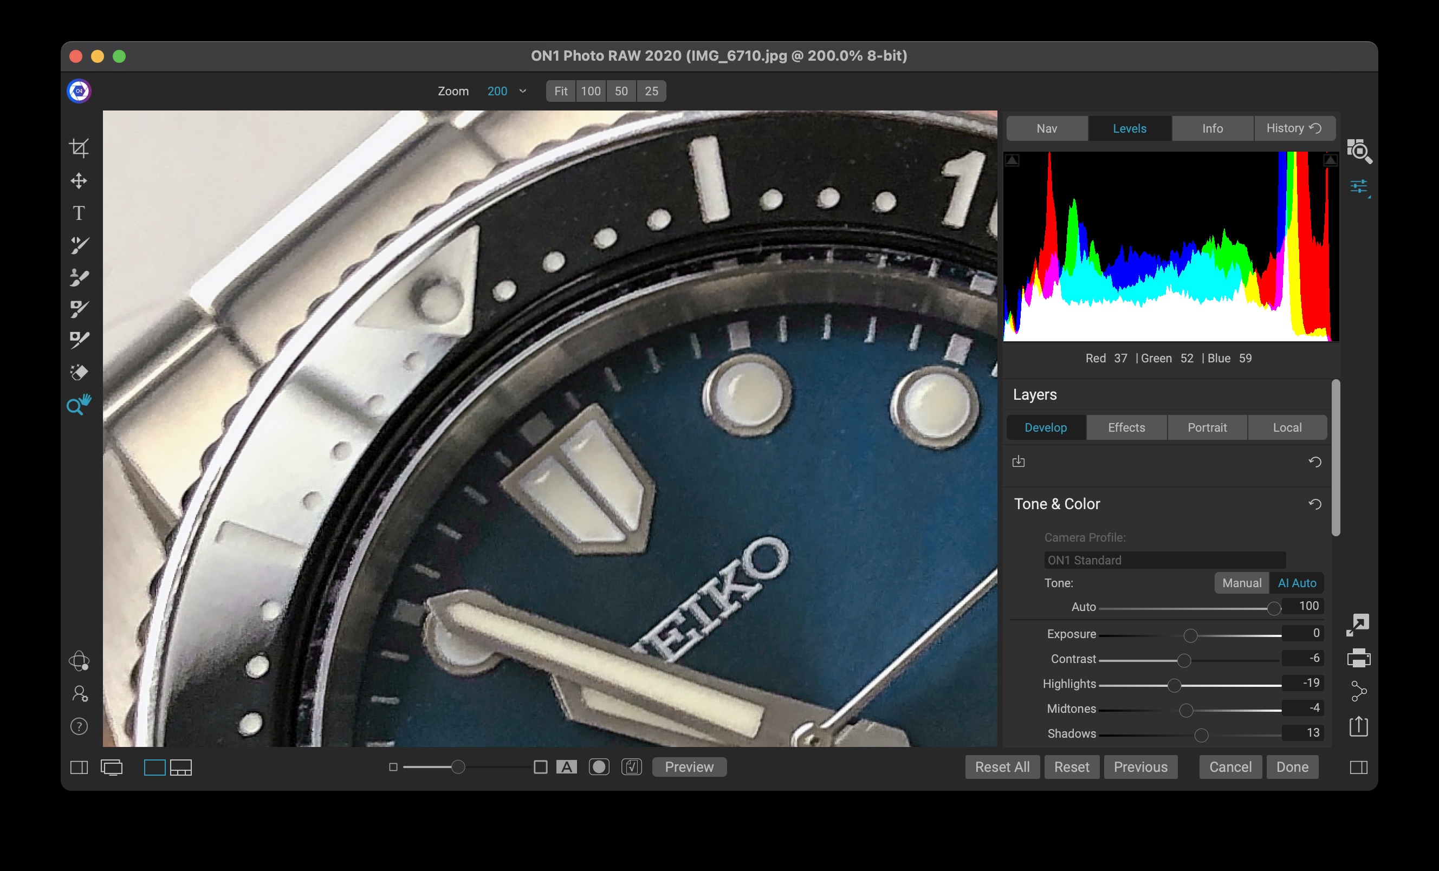Screen dimensions: 1439x871
Task: Click the Print icon
Action: [x=1358, y=658]
